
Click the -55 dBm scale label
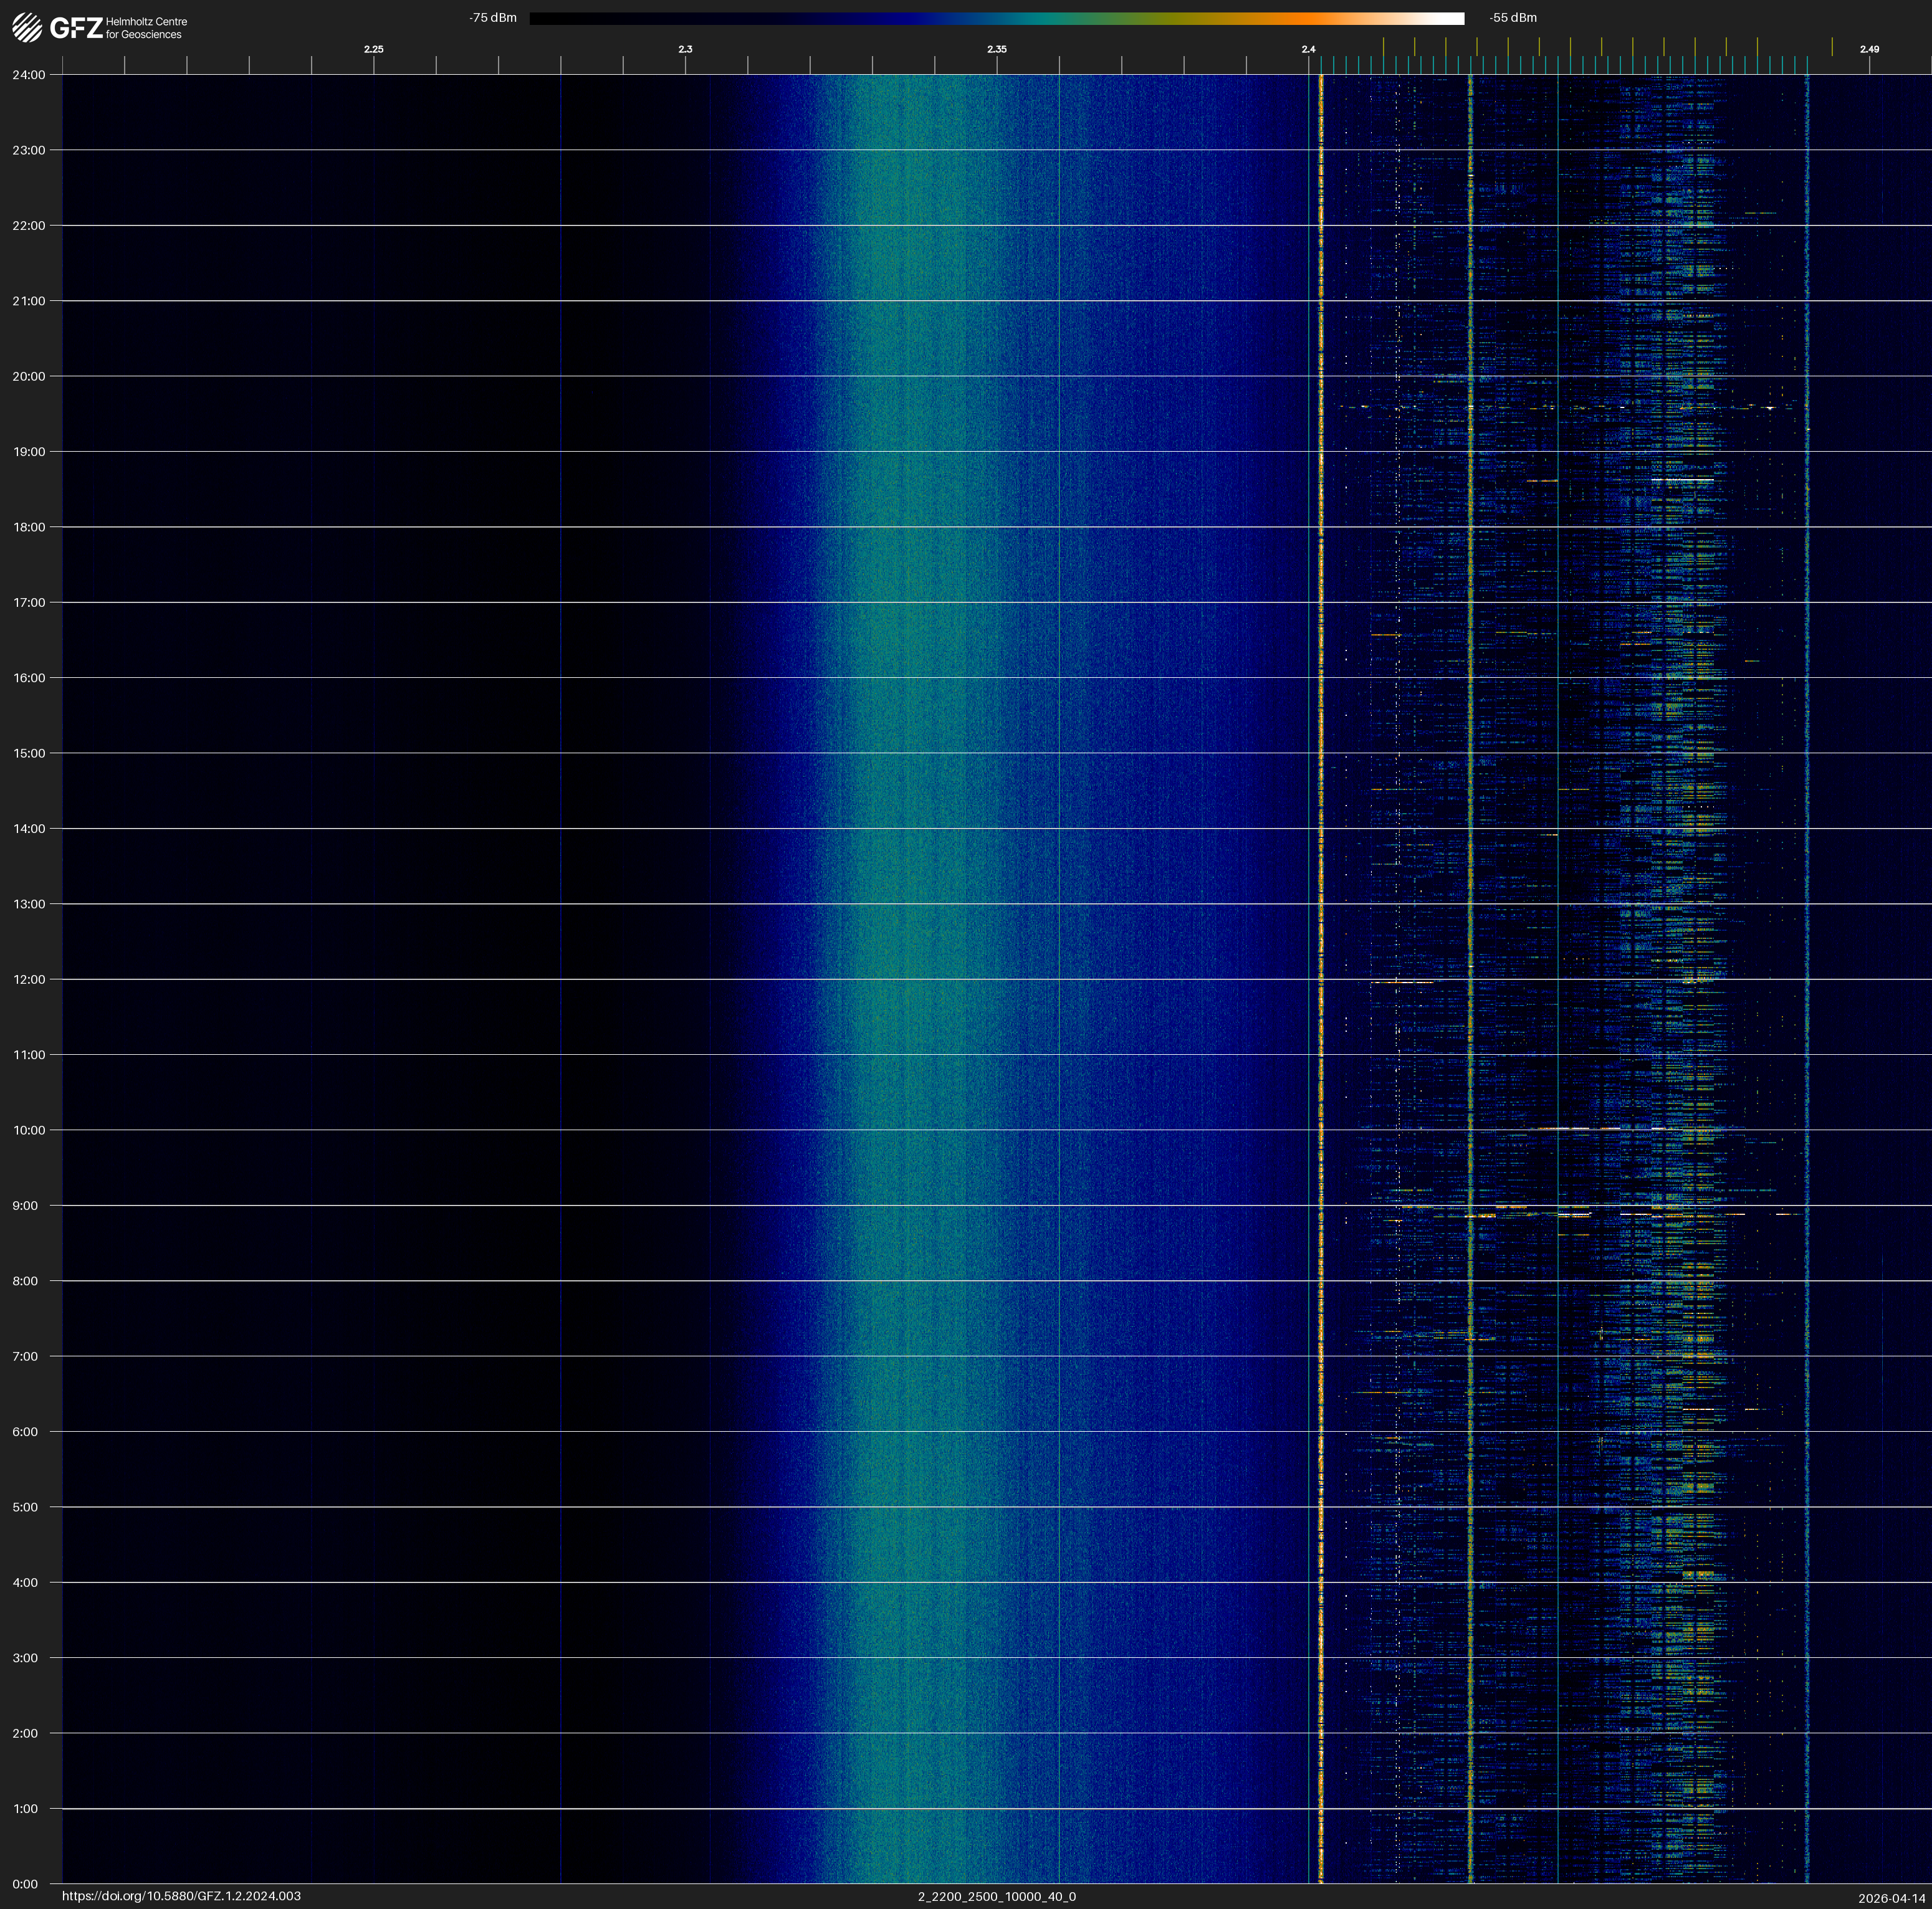pos(1513,18)
